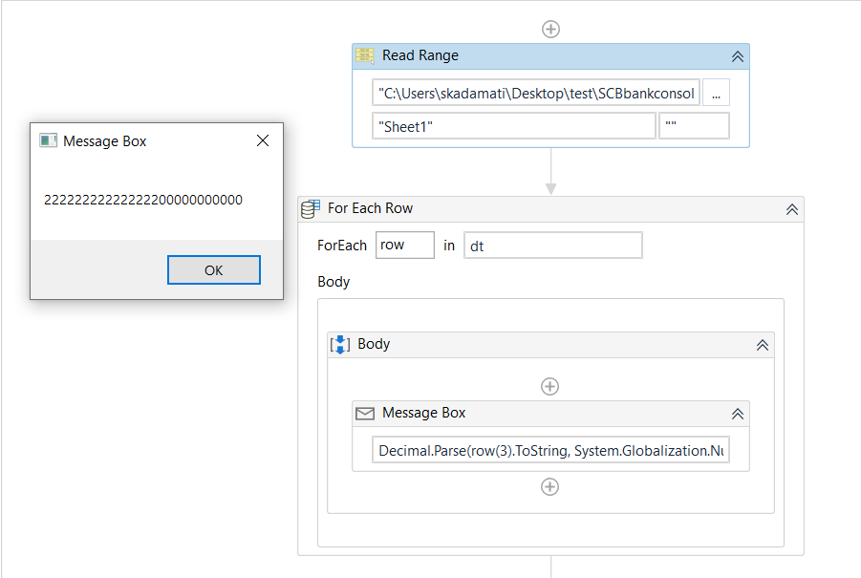Edit the ForEach row variable field
Screen dimensions: 861x578
pyautogui.click(x=404, y=245)
